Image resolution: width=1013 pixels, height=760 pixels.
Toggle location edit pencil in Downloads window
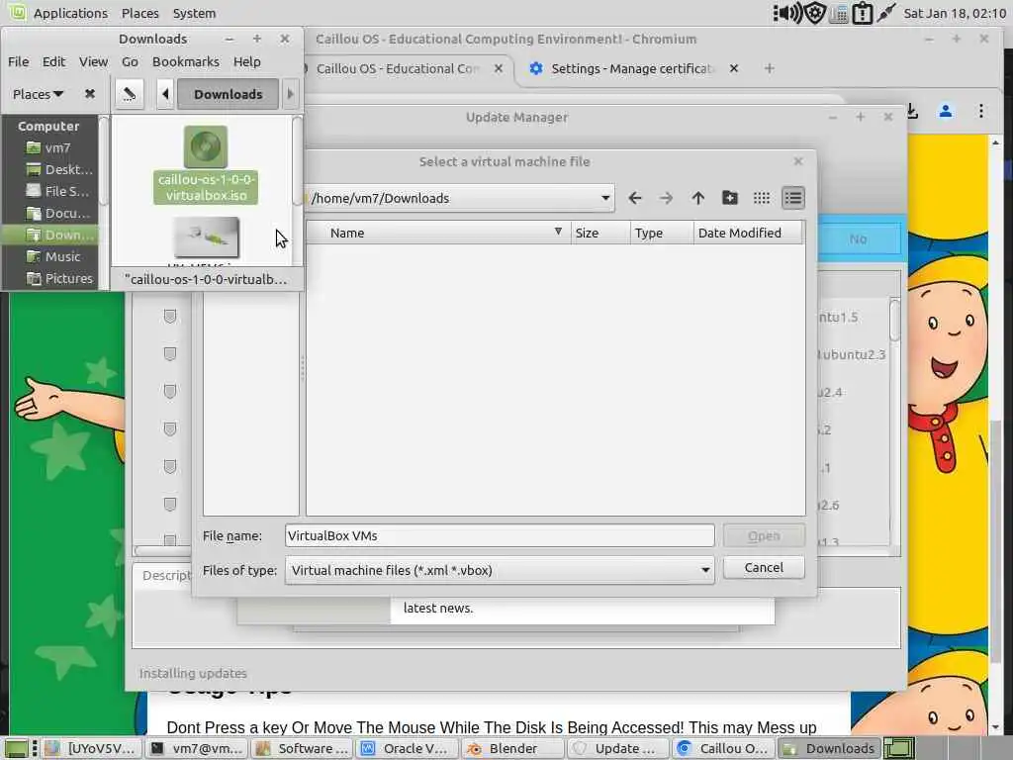130,94
